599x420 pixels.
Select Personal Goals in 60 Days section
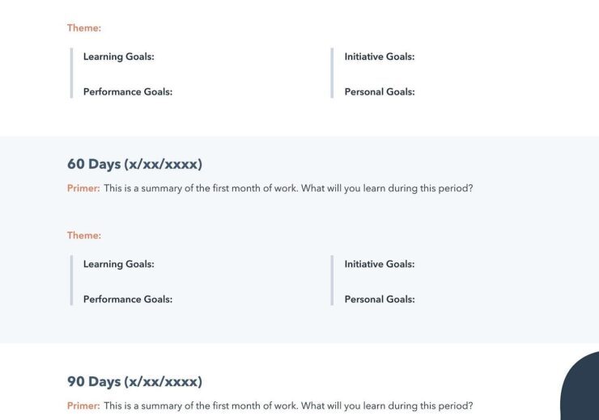tap(380, 299)
